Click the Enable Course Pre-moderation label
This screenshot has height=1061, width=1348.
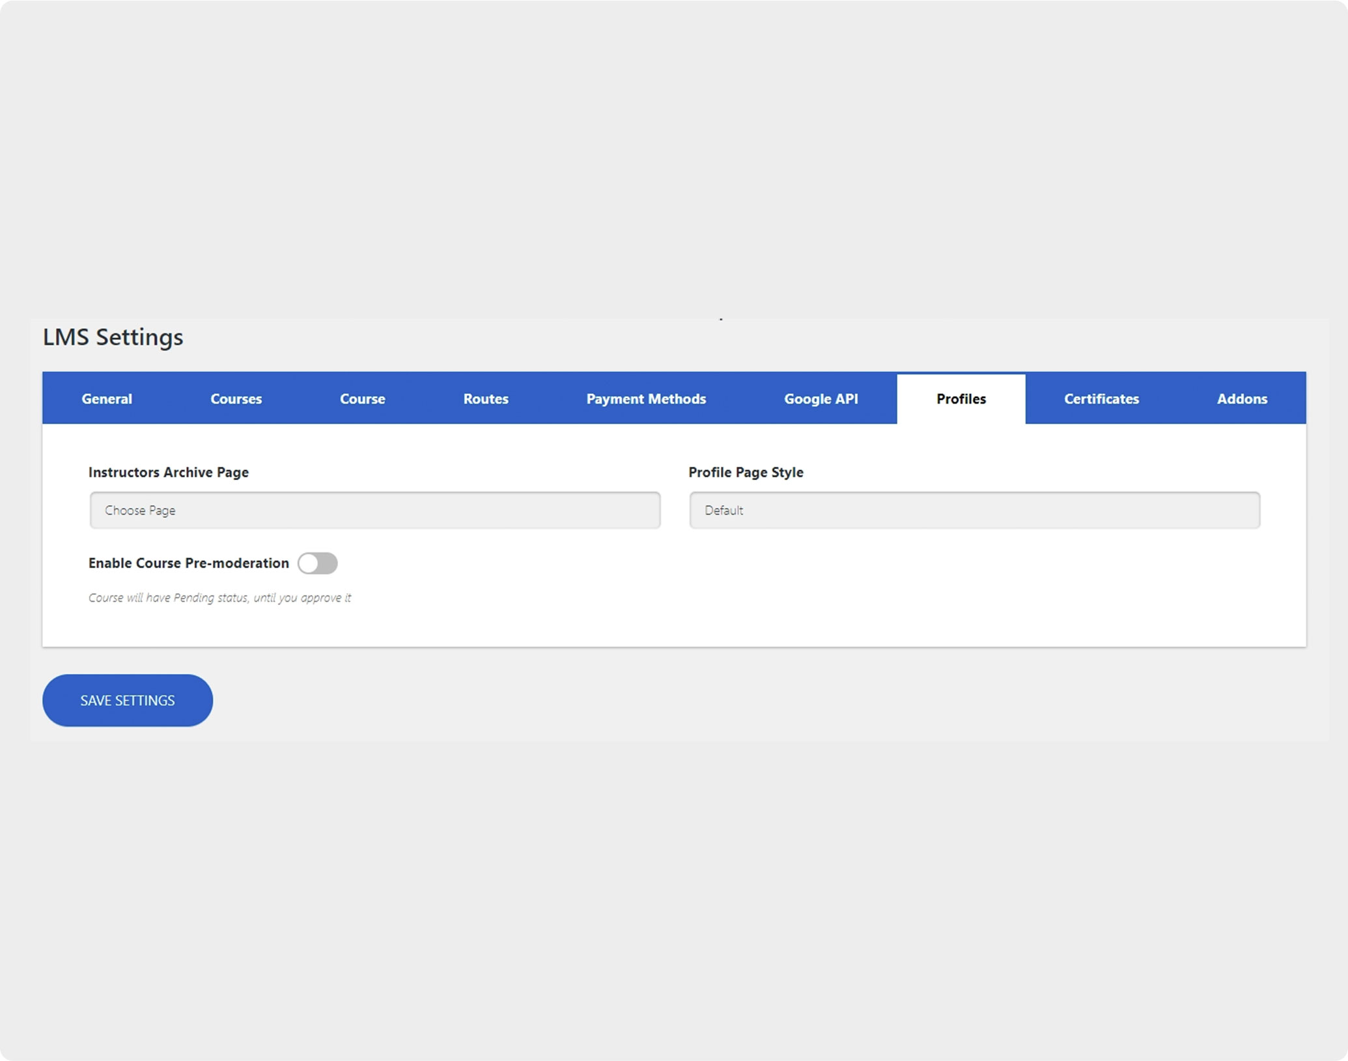[x=188, y=563]
